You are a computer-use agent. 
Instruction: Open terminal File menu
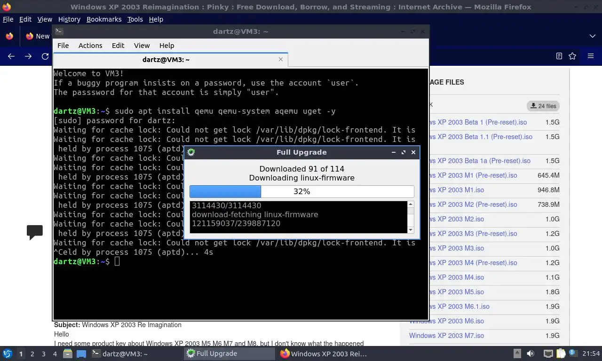click(x=63, y=46)
